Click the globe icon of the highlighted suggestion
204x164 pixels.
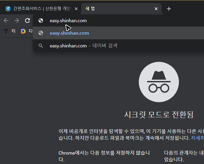pos(41,33)
